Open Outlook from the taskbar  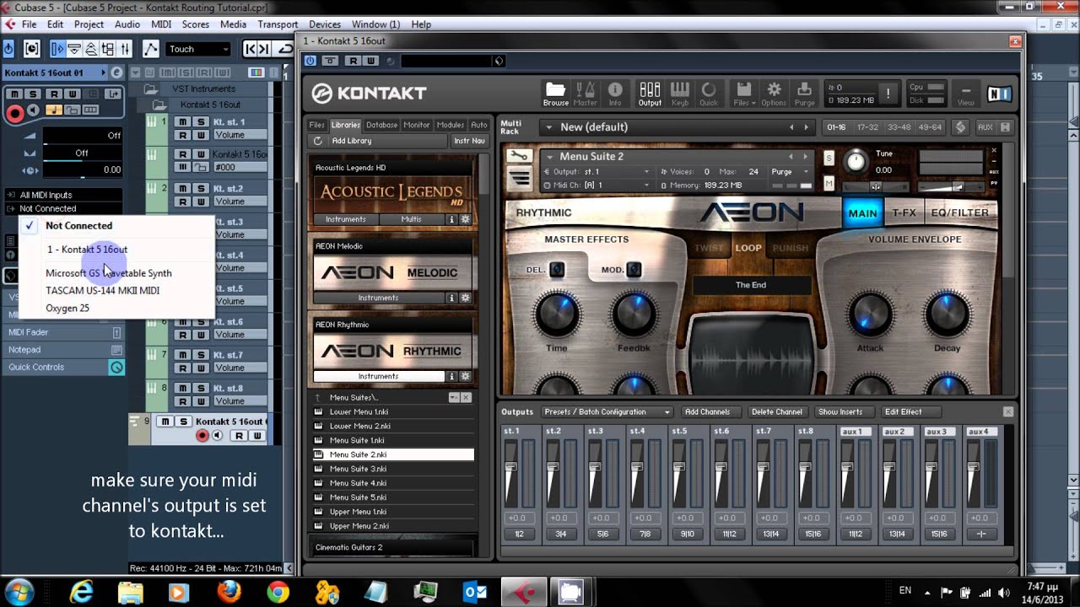(x=474, y=592)
